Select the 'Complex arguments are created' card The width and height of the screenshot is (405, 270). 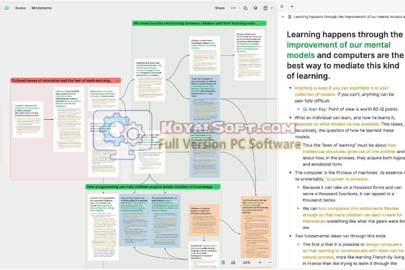[28, 119]
